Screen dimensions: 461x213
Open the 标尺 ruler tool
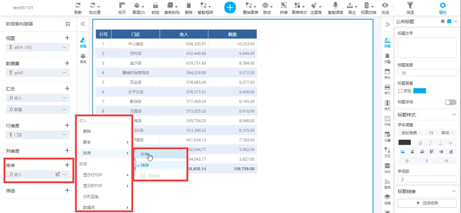pos(122,5)
